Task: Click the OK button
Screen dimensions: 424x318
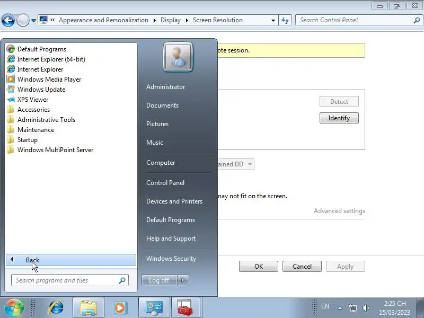Action: (259, 267)
